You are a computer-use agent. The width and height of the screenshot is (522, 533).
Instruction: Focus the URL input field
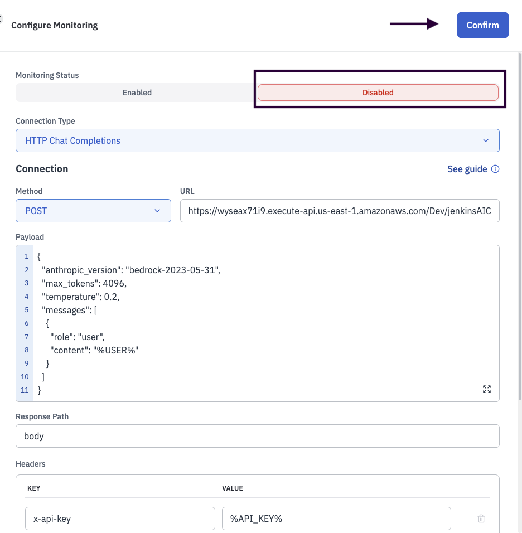coord(339,211)
